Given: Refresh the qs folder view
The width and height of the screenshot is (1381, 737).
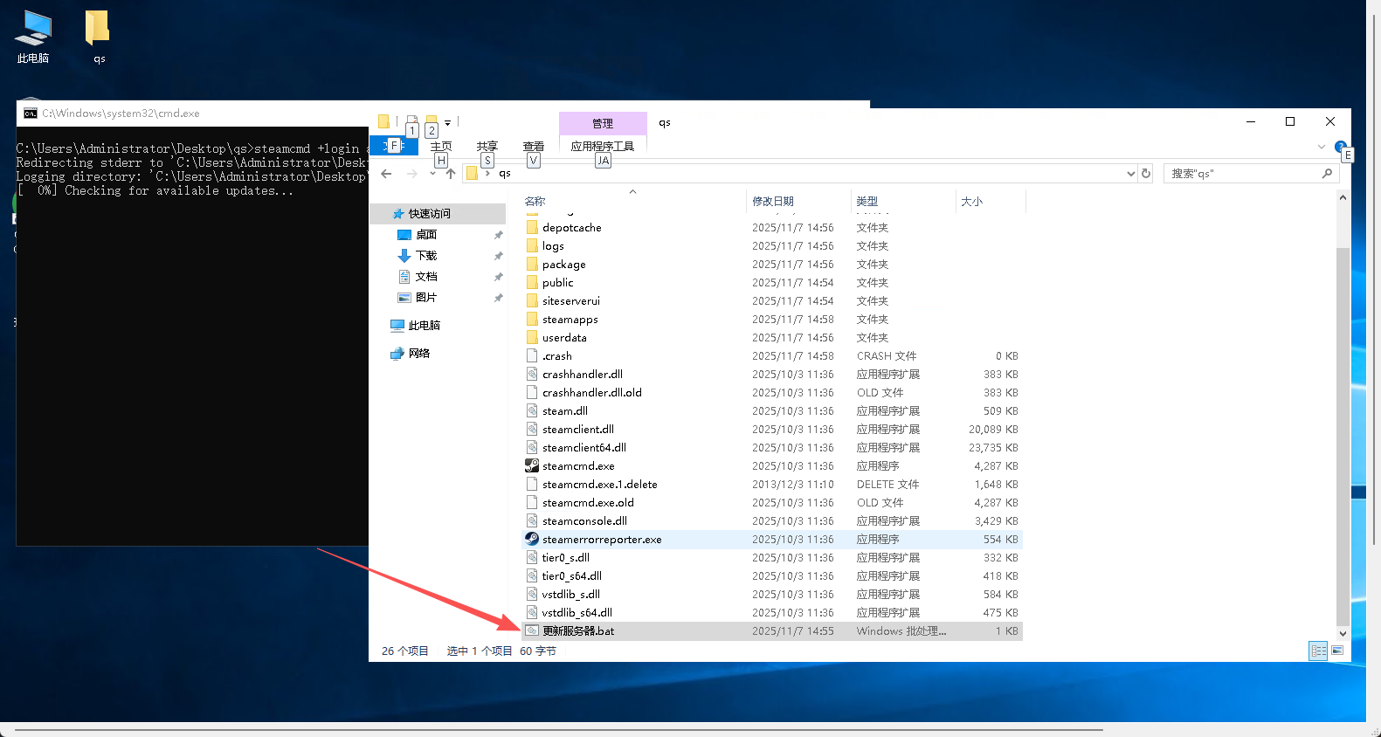Looking at the screenshot, I should coord(1146,174).
